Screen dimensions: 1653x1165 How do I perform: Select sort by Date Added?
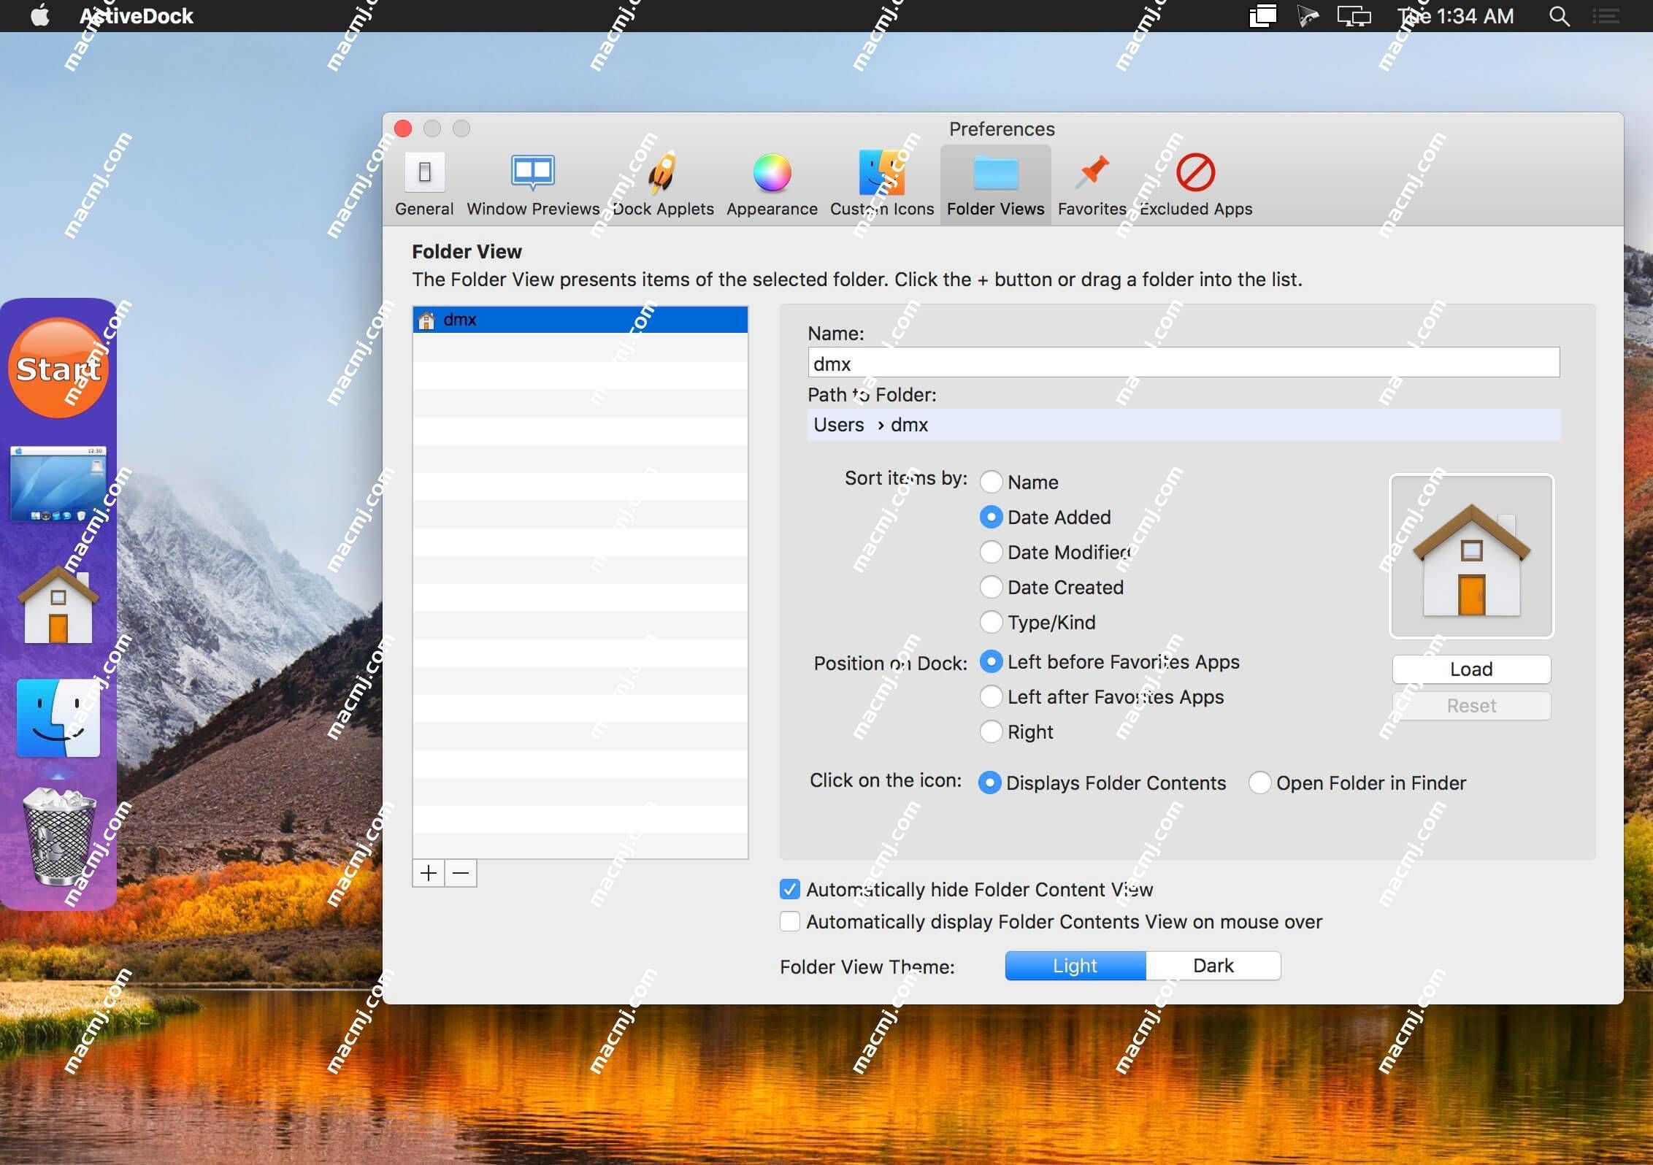pyautogui.click(x=990, y=517)
